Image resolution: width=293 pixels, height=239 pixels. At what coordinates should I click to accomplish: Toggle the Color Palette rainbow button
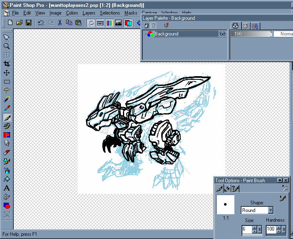[109, 23]
